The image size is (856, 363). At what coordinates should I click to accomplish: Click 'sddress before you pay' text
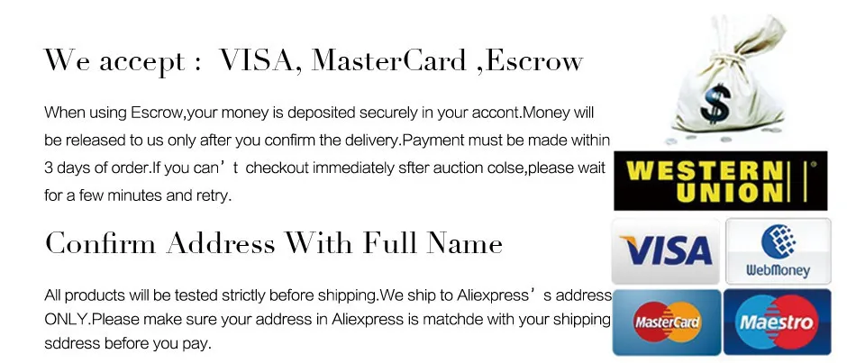127,344
